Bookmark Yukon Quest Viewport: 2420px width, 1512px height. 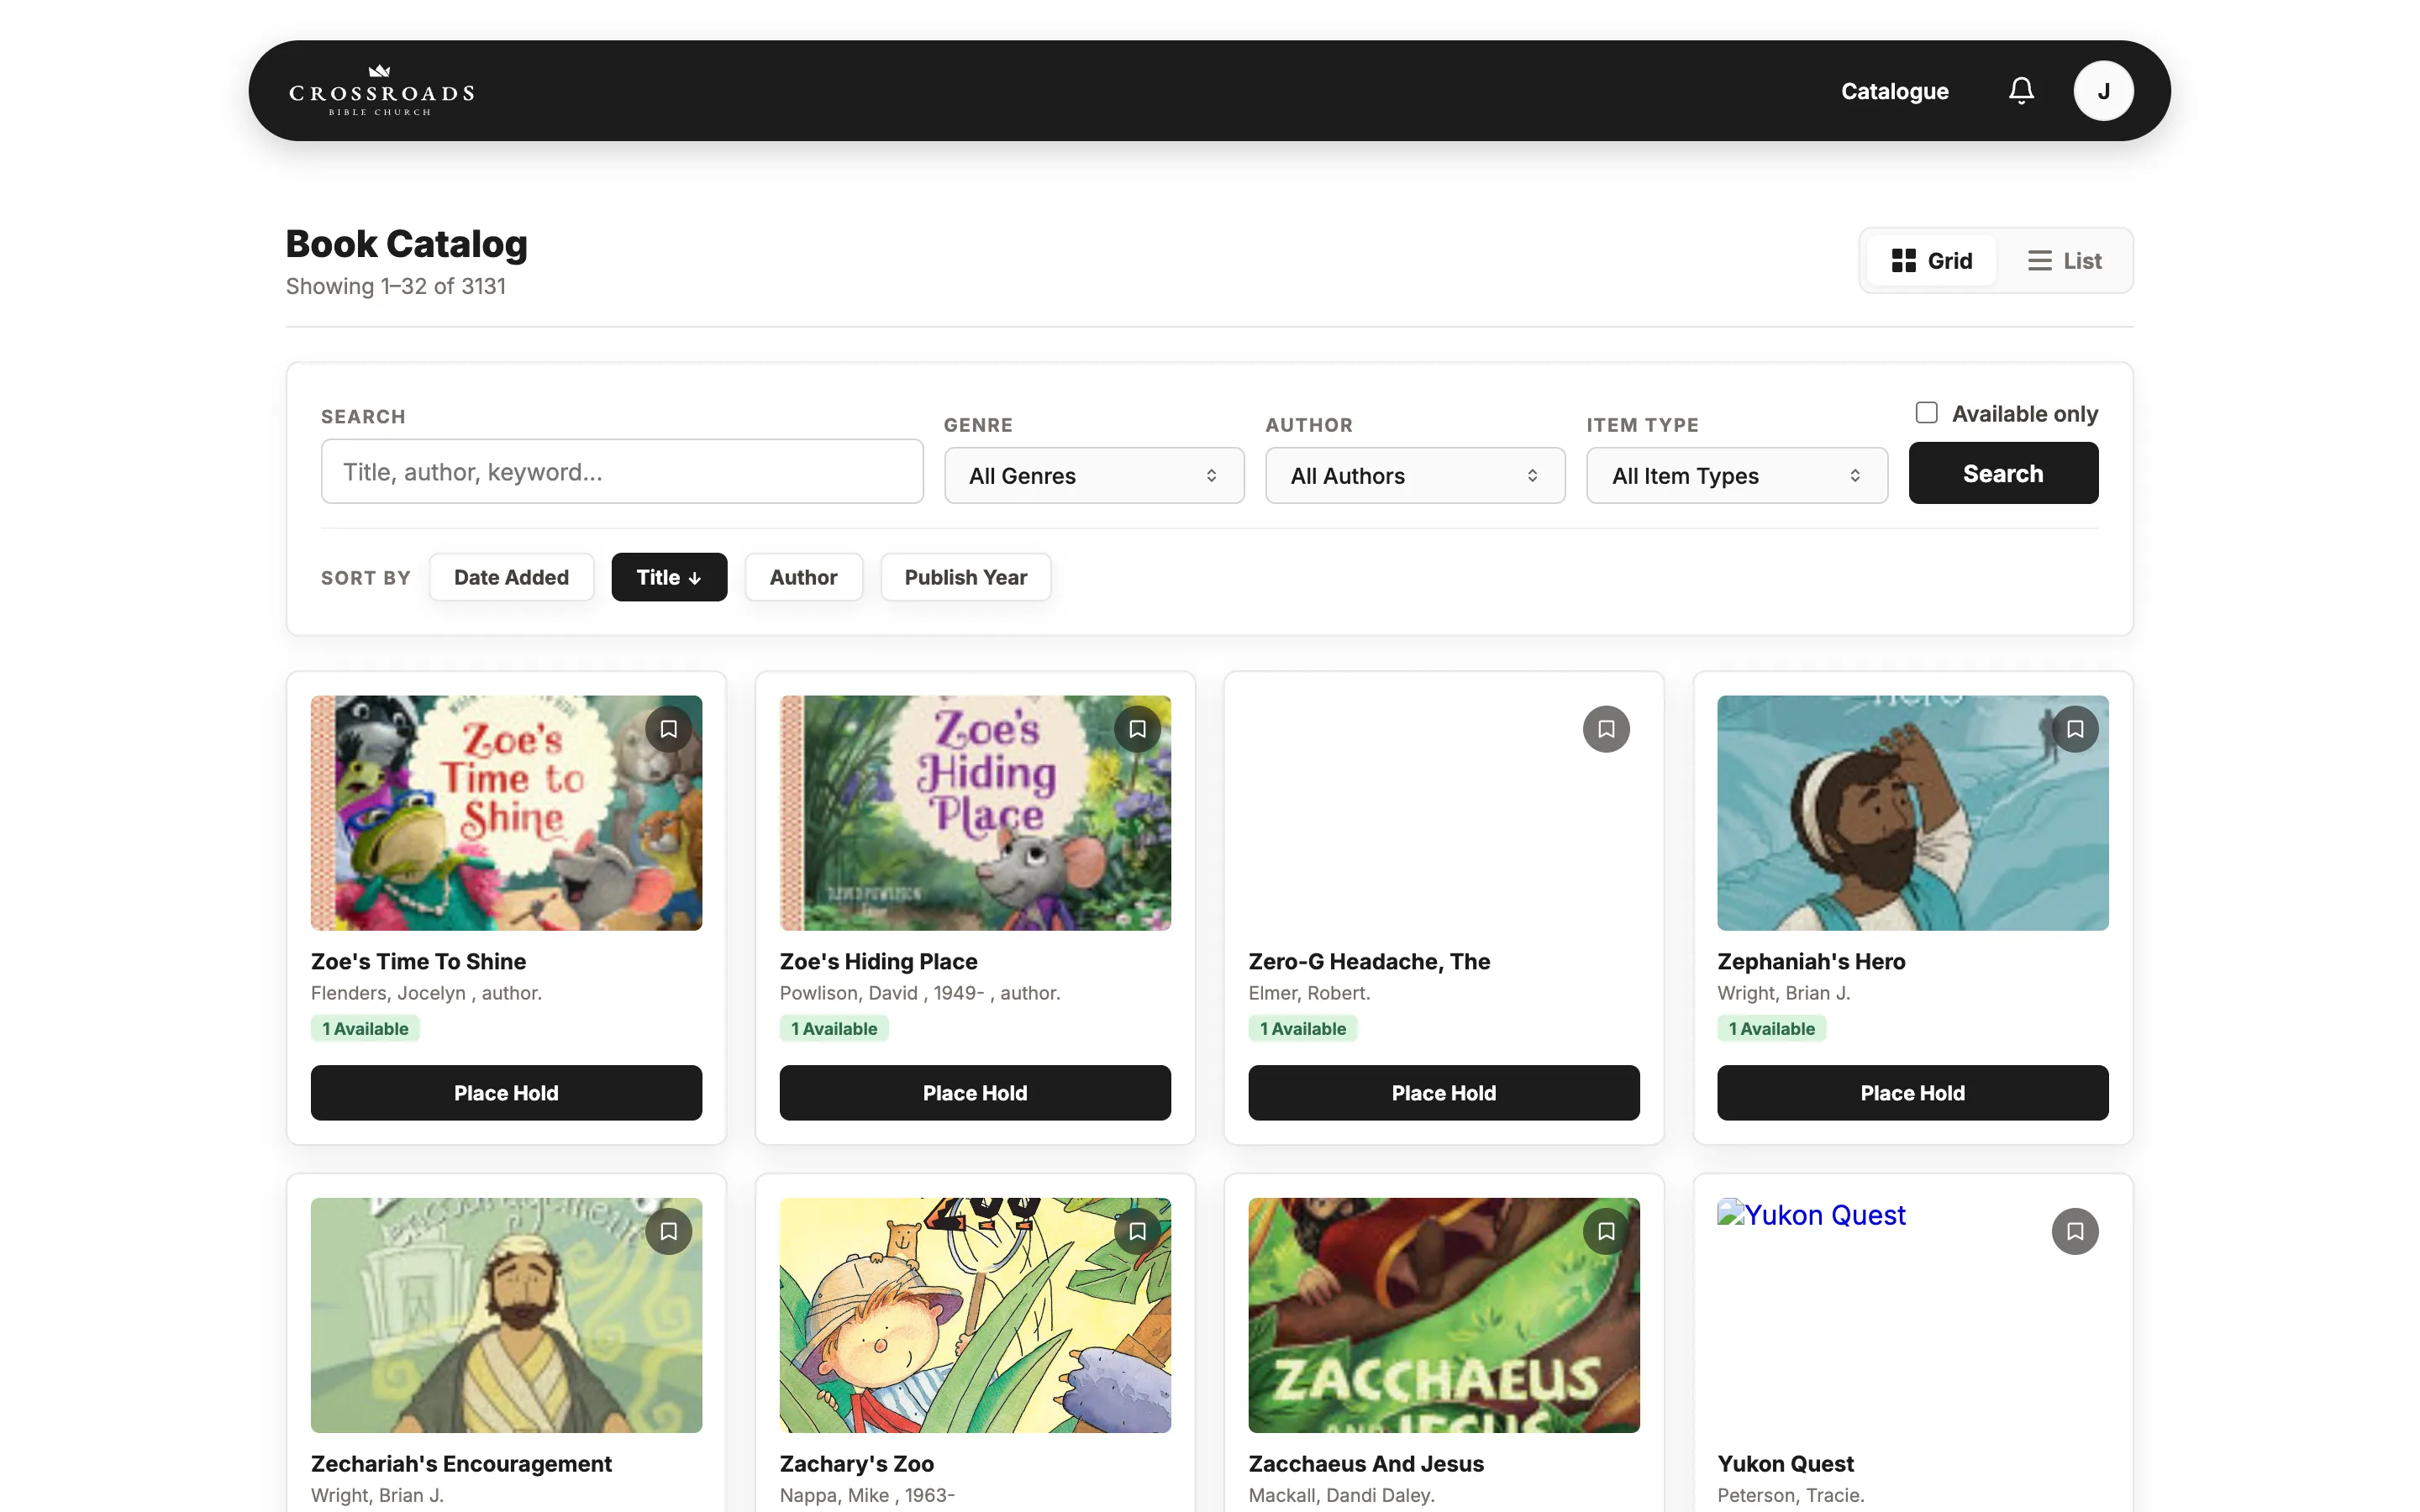click(x=2075, y=1231)
